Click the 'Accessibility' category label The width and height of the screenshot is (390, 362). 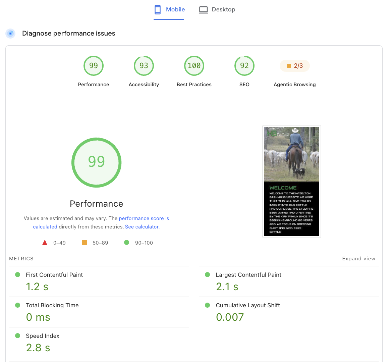click(x=144, y=85)
